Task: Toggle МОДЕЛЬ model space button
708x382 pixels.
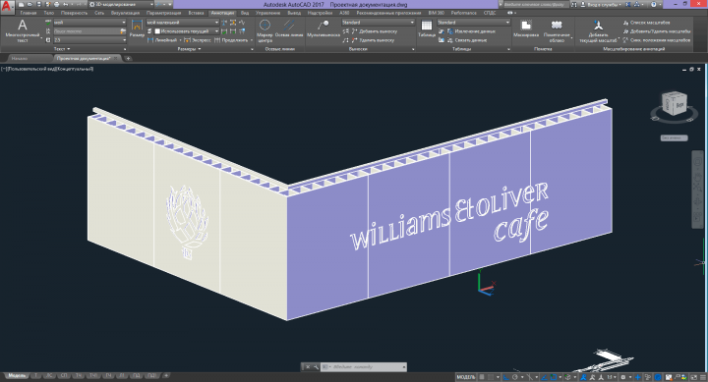Action: coord(466,377)
